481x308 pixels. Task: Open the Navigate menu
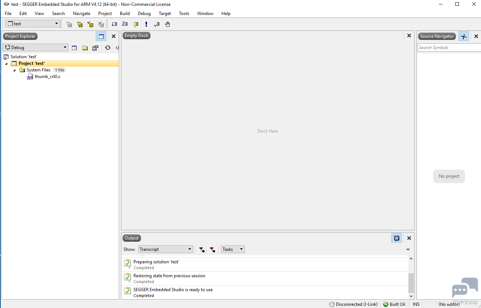tap(81, 14)
